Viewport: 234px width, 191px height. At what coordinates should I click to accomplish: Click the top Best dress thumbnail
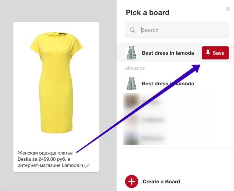click(x=132, y=53)
